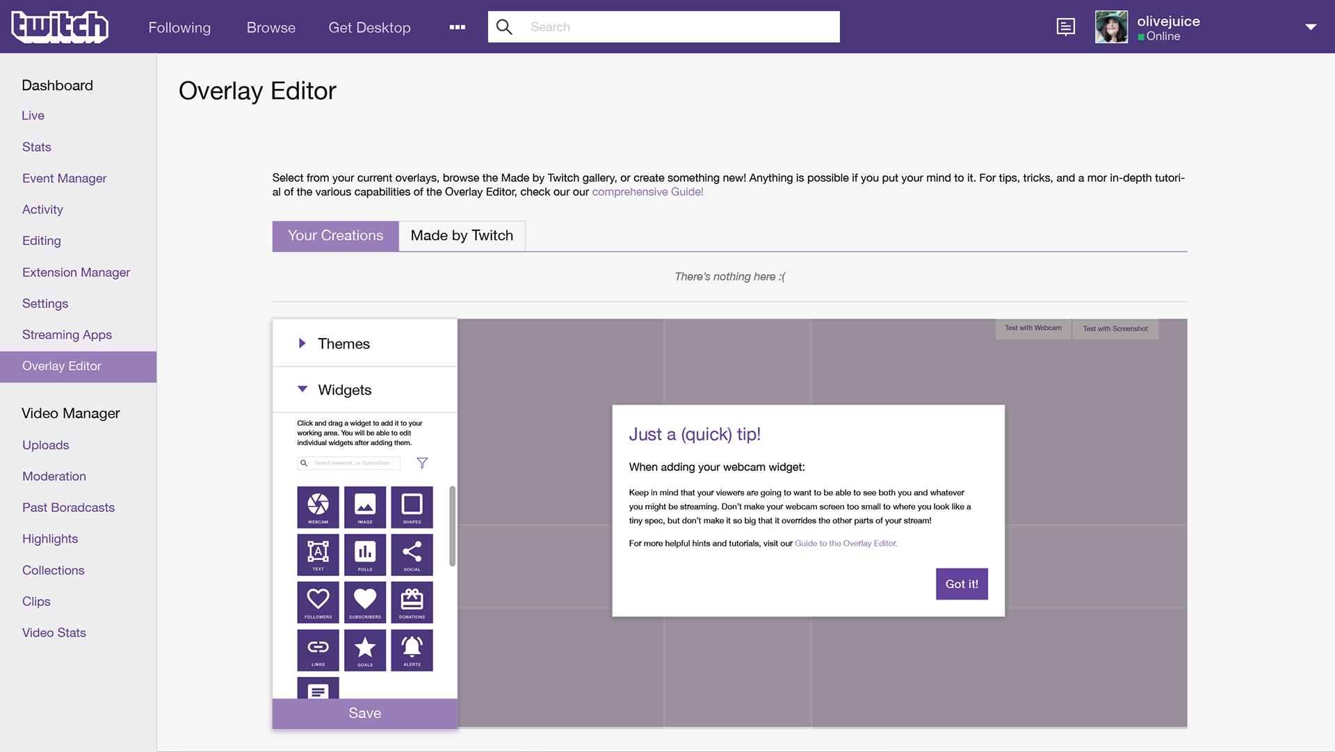Screen dimensions: 1335x752
Task: Open Get Desktop in navigation
Action: 369,27
